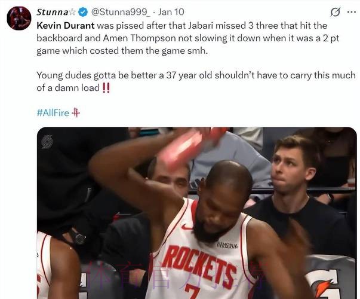Click the blue verified badge icon
Viewport: 360px width, 299px height.
coord(83,12)
